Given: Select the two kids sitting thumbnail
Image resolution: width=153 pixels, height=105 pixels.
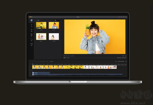Looking at the screenshot, I should (41, 36).
